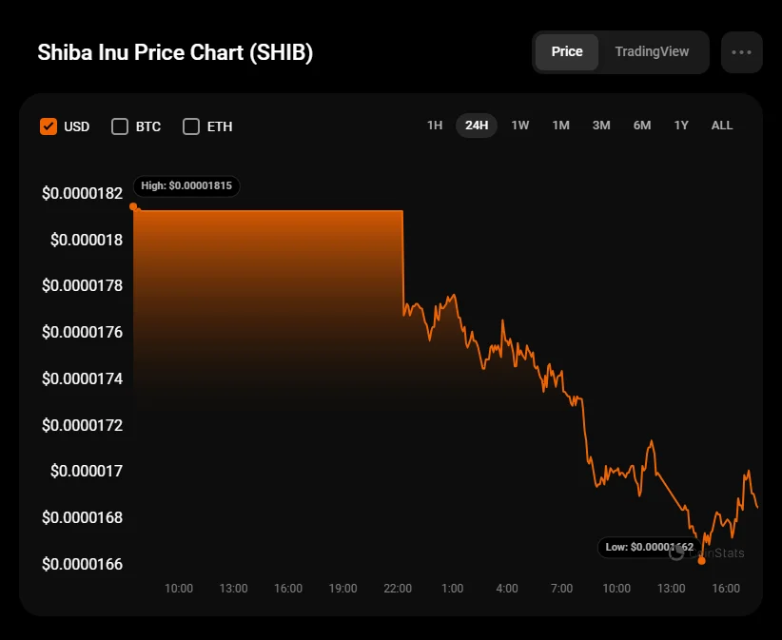The height and width of the screenshot is (640, 782).
Task: Show the ALL time range
Action: point(722,126)
